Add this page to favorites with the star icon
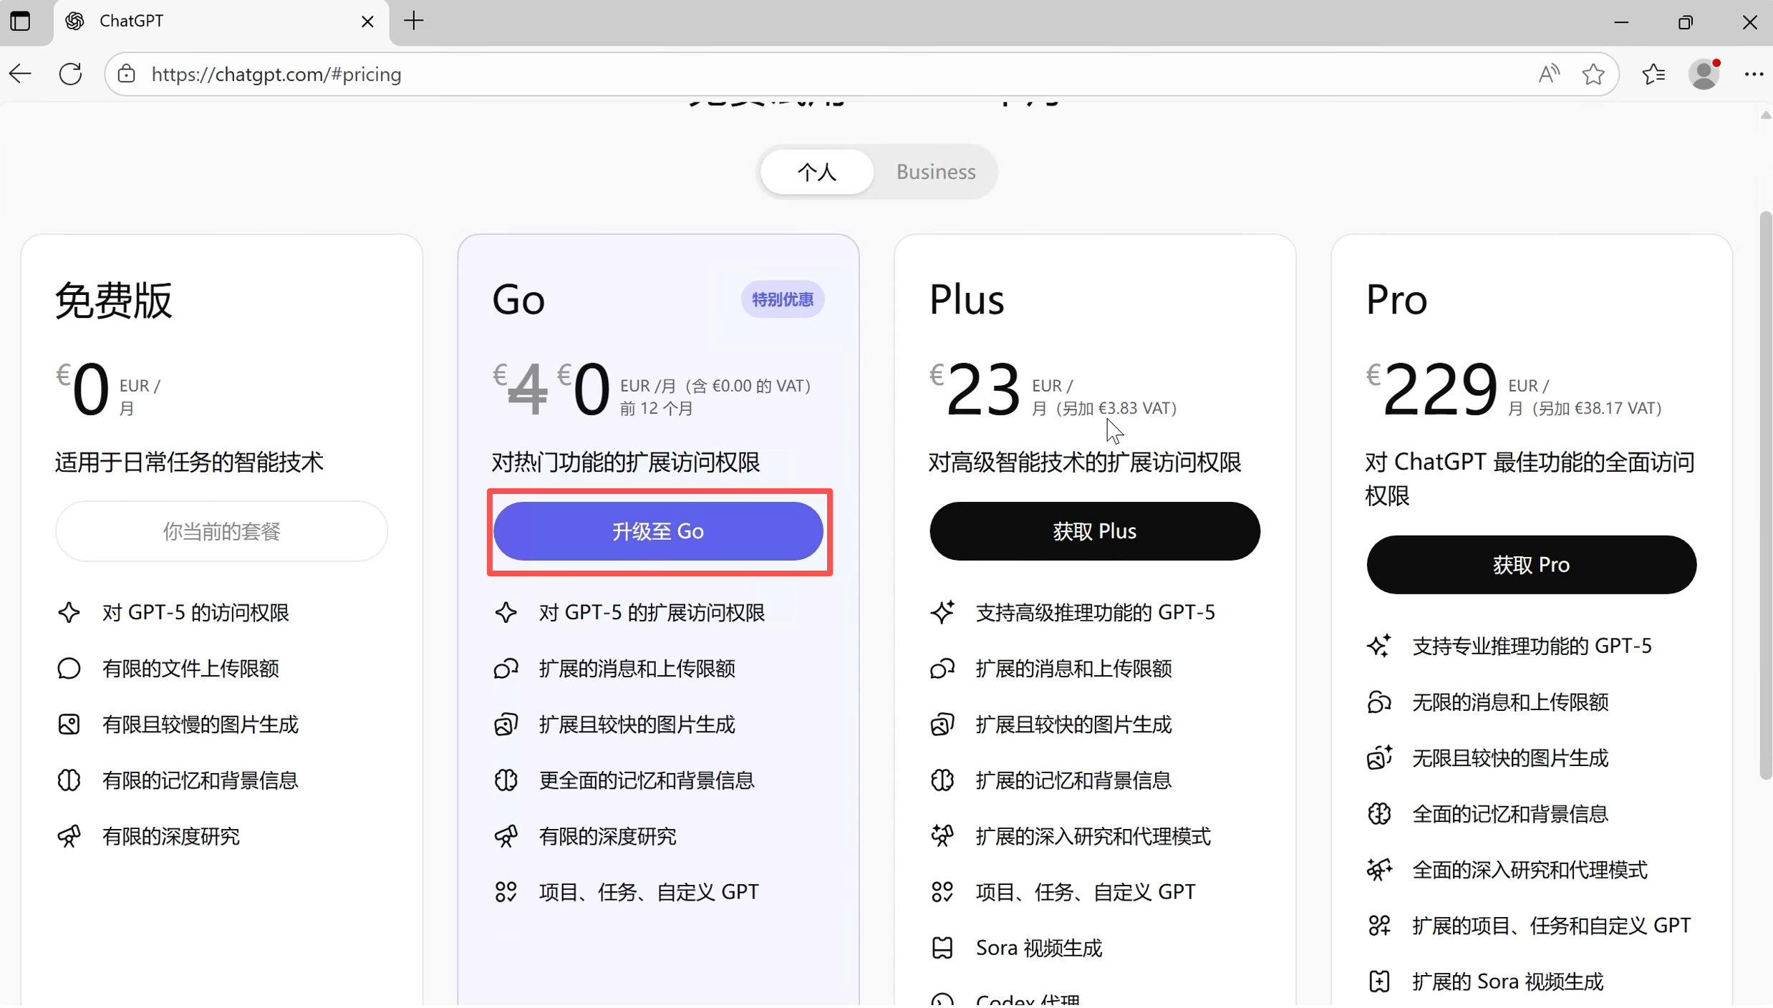Viewport: 1773px width, 1008px height. click(x=1593, y=74)
